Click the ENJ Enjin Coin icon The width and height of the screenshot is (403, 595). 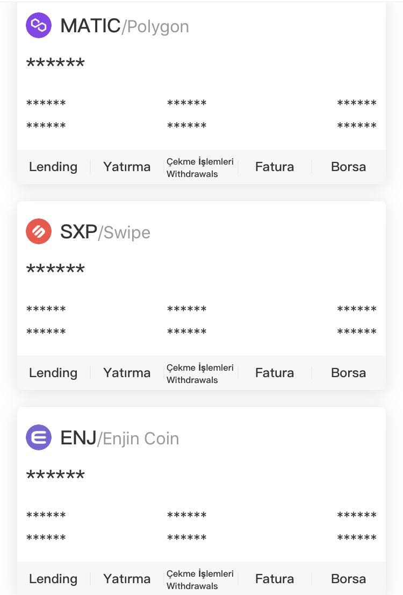39,437
